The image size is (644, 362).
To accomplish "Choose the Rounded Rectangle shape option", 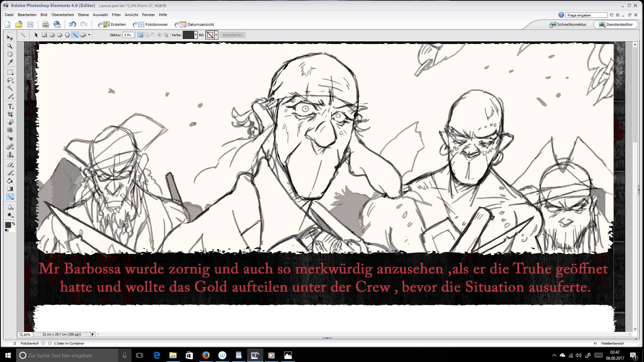I will [52, 35].
